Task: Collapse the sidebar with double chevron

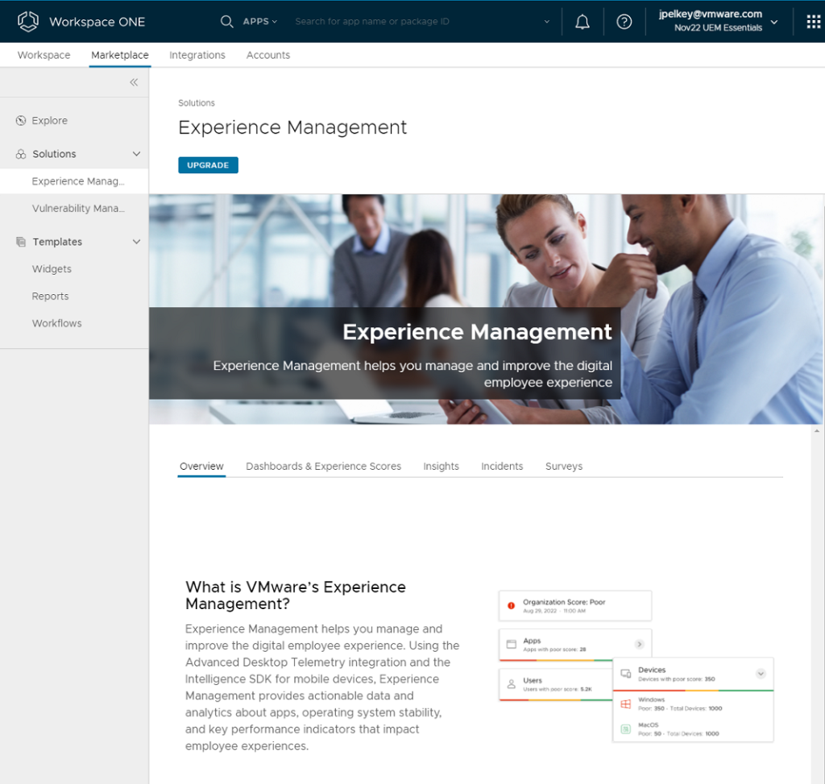Action: (x=134, y=82)
